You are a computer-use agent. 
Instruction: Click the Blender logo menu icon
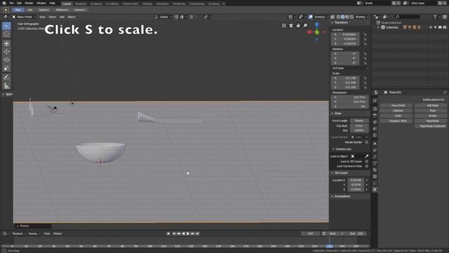pos(4,3)
